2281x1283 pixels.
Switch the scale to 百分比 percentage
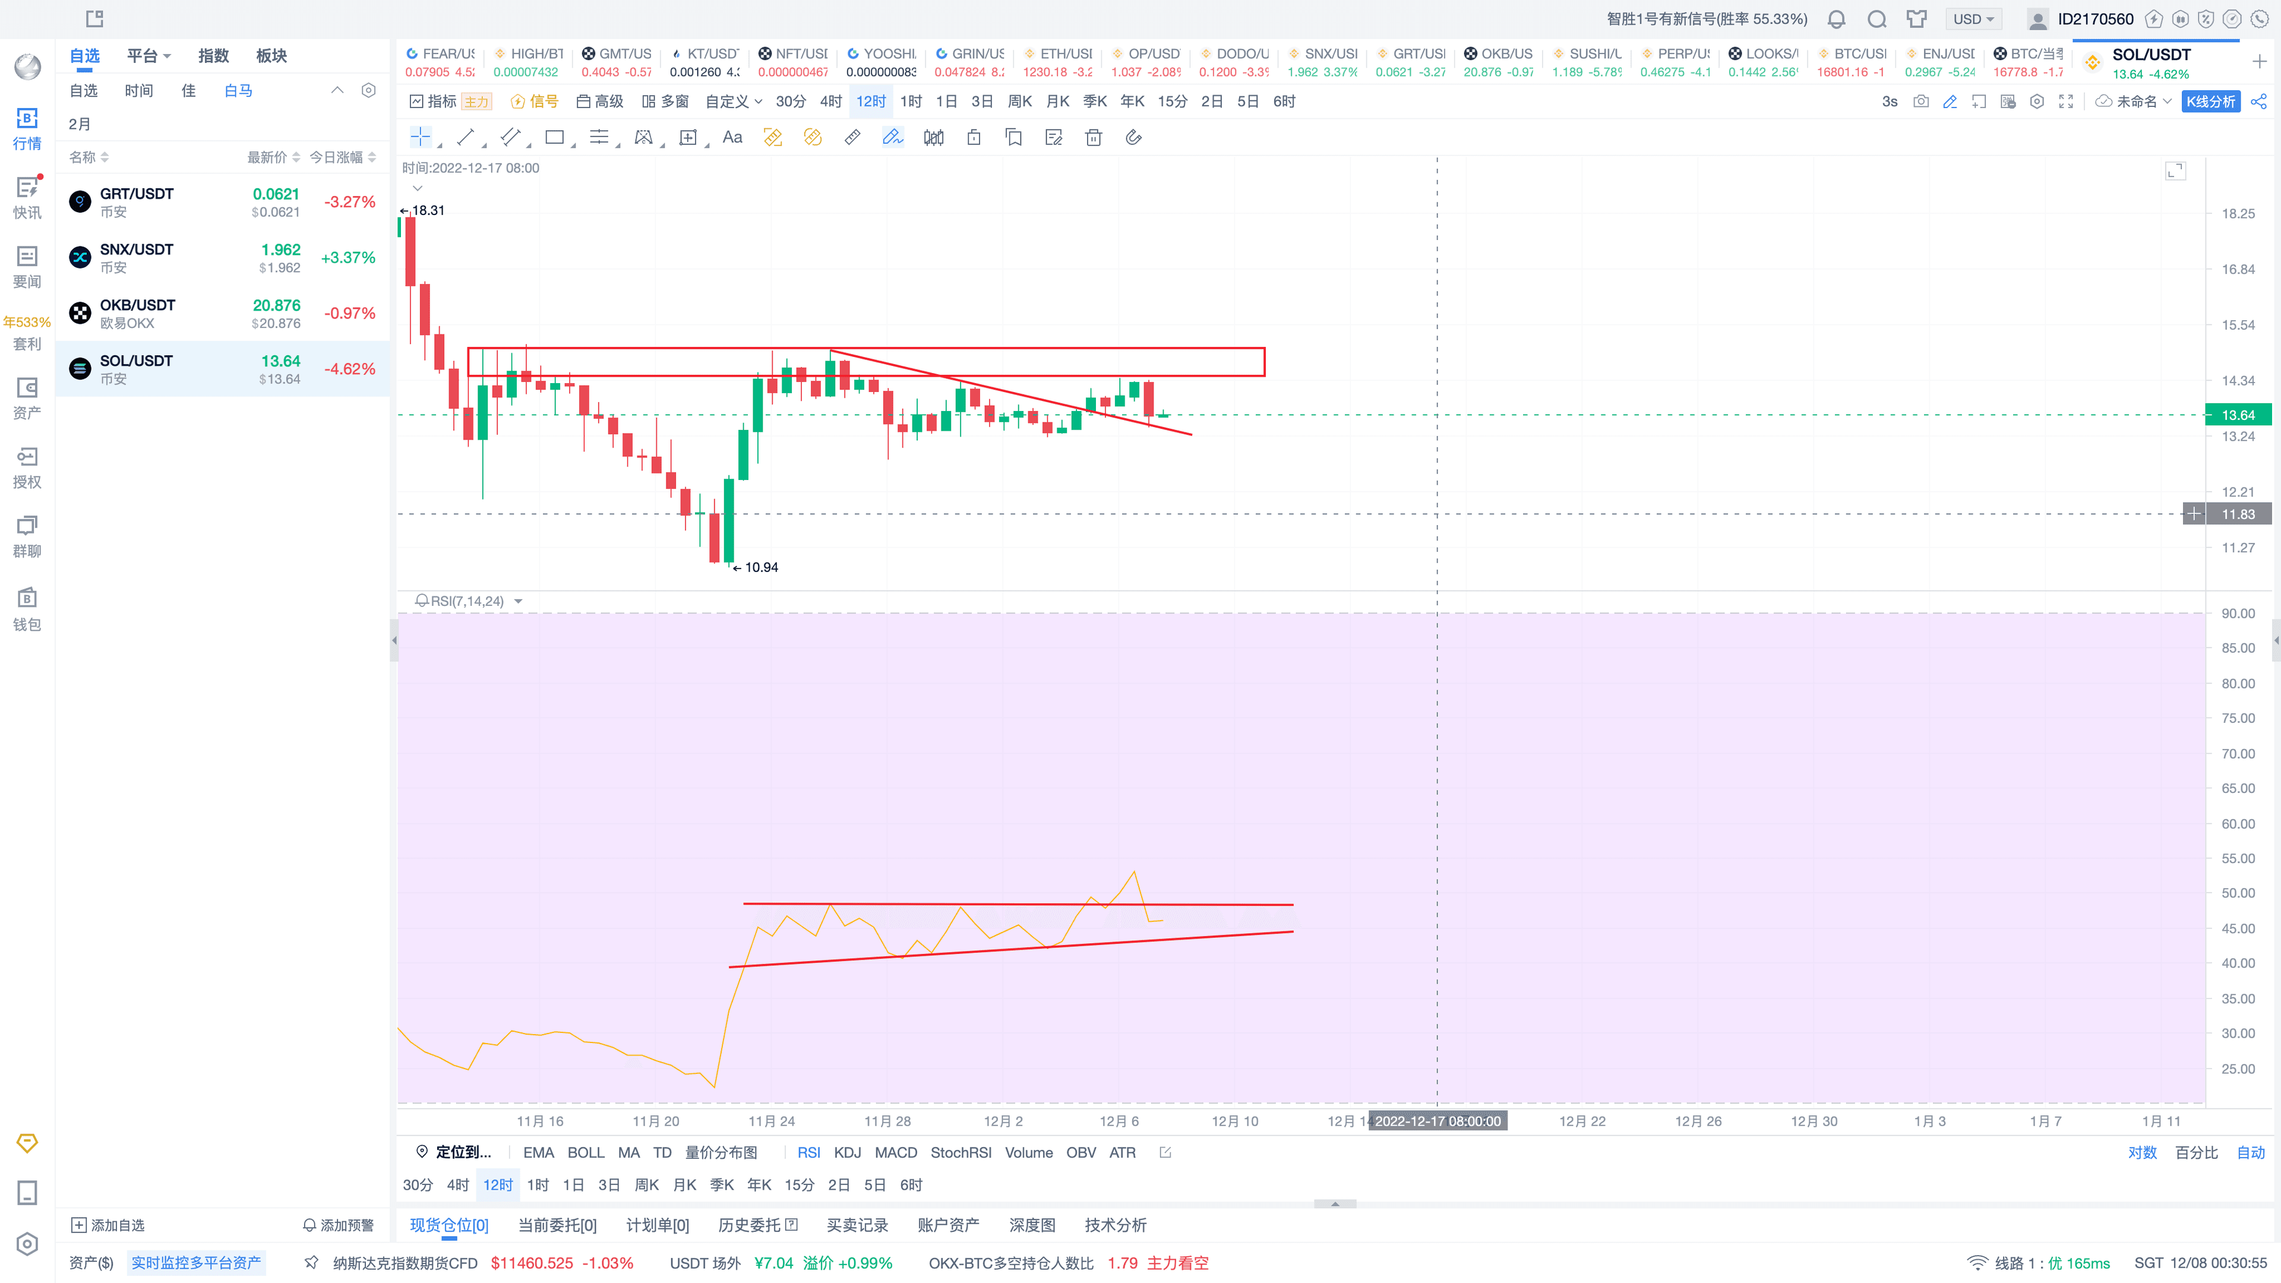[2196, 1152]
